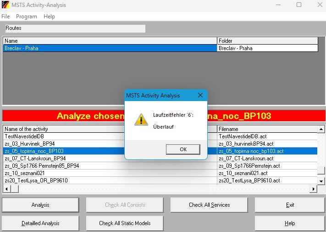Viewport: 326px width, 232px height.
Task: Close the MSTS Activity Analysis dialog
Action: 200,96
